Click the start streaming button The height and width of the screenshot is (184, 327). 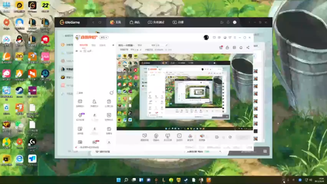click(243, 137)
